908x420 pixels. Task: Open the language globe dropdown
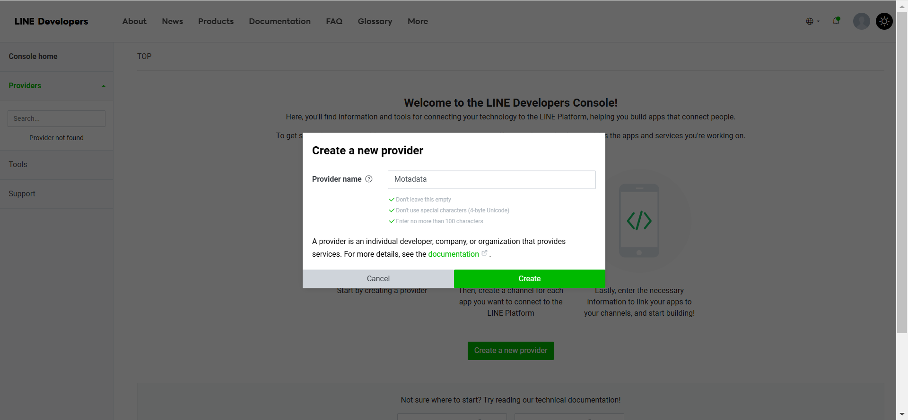pyautogui.click(x=812, y=21)
